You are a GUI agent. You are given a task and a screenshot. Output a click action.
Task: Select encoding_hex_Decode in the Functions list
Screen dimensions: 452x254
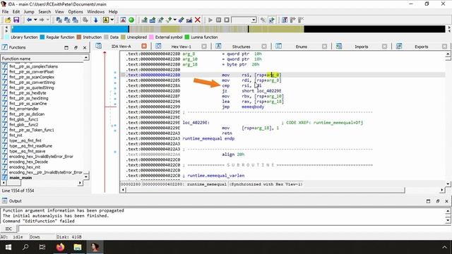(x=28, y=162)
